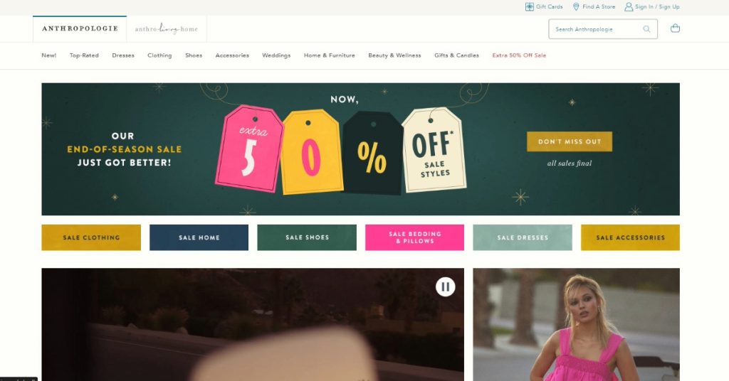The height and width of the screenshot is (381, 729).
Task: Click the Sale Accessories button
Action: pyautogui.click(x=631, y=237)
